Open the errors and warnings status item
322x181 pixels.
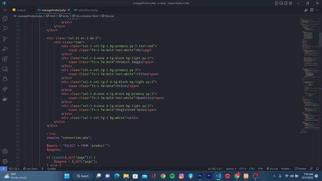coord(14,169)
